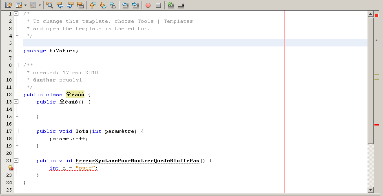Click Find Next Occurrence arrow icon
Viewport: 383px width, 196px height.
pyautogui.click(x=70, y=5)
